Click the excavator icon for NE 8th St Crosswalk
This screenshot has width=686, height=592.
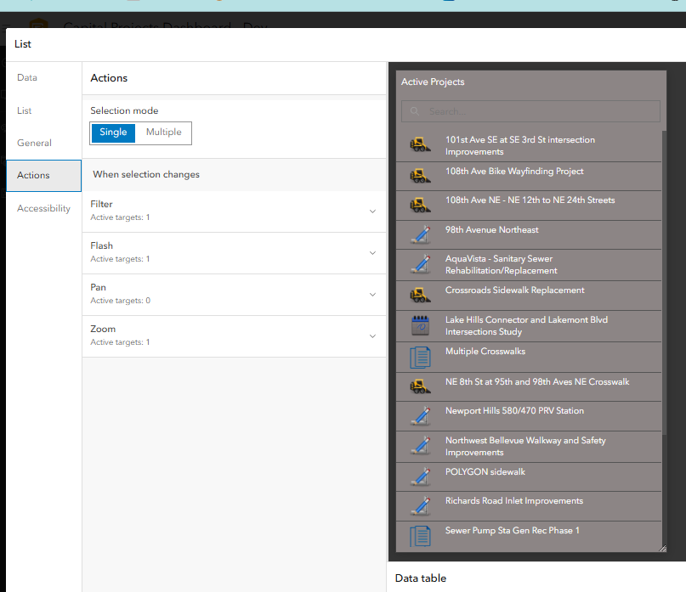click(x=420, y=386)
